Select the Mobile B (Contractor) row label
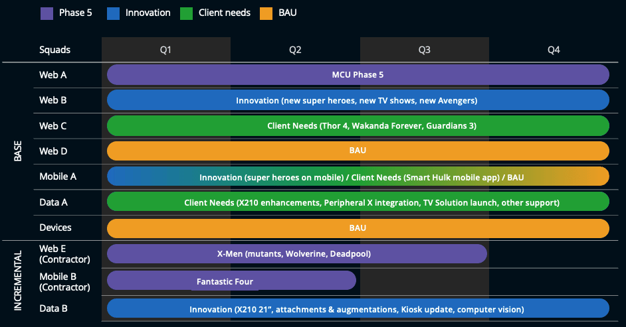Viewport: 626px width, 327px height. point(64,282)
